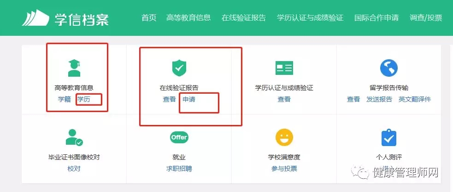The width and height of the screenshot is (453, 192).
Task: Click the green Offer badge icon
Action: 179,137
